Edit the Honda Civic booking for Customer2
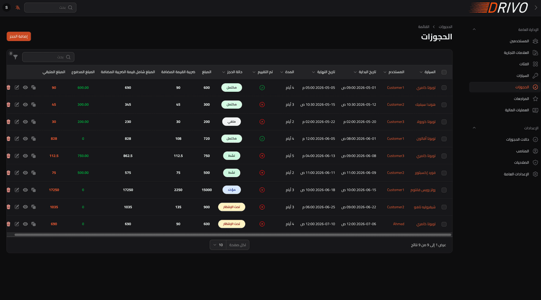 16,104
